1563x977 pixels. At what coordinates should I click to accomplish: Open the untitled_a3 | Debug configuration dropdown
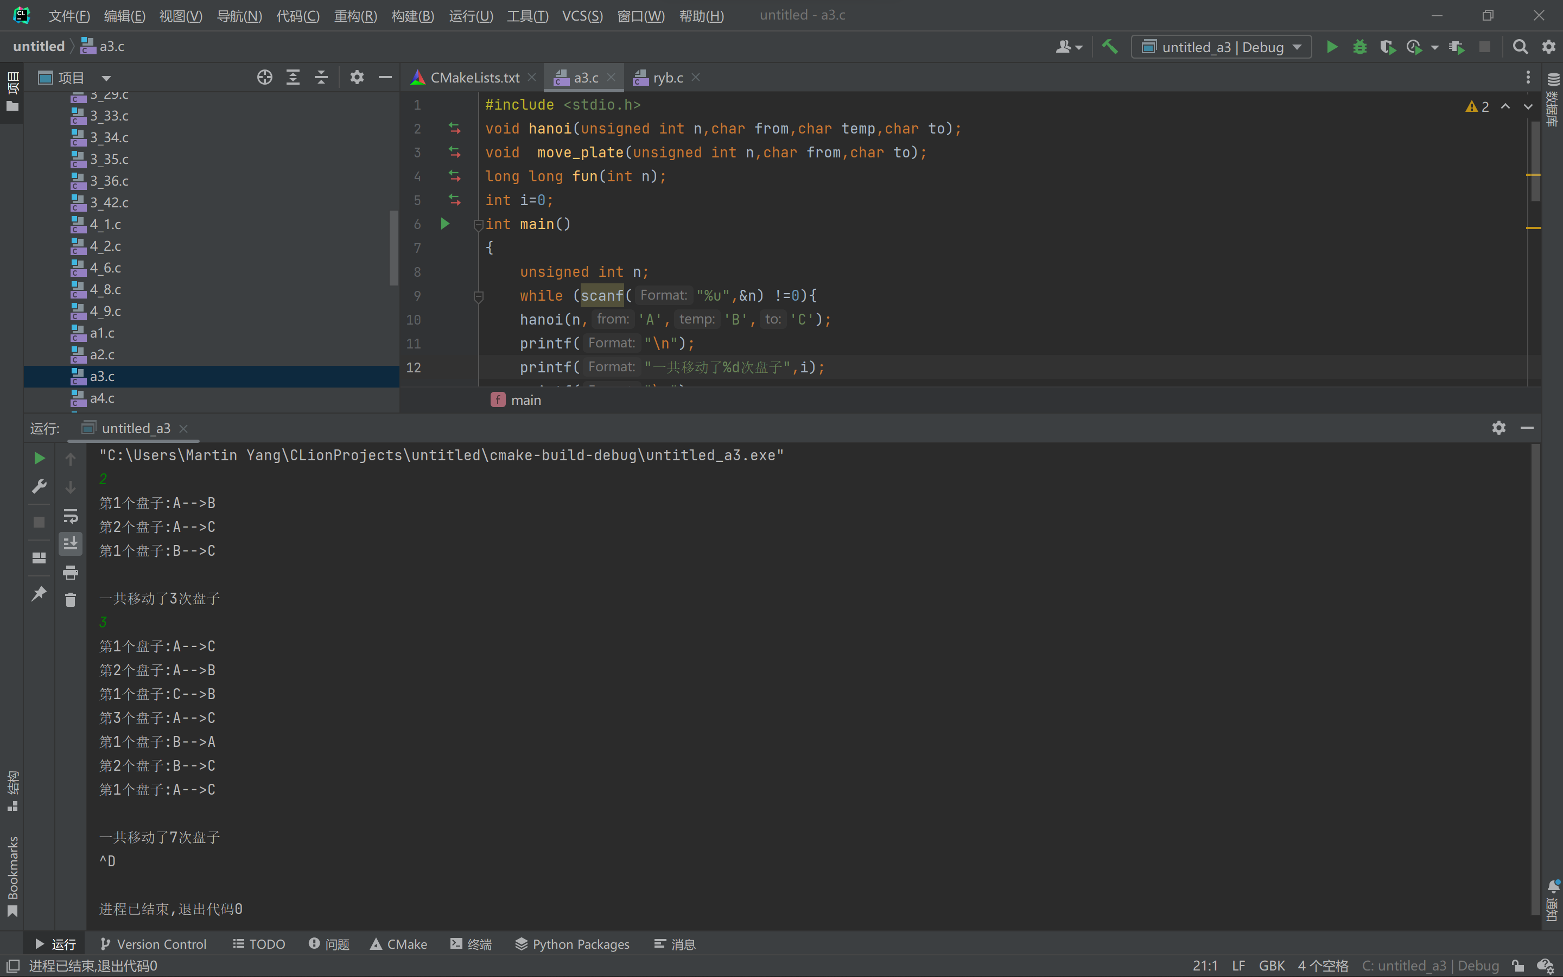tap(1221, 47)
